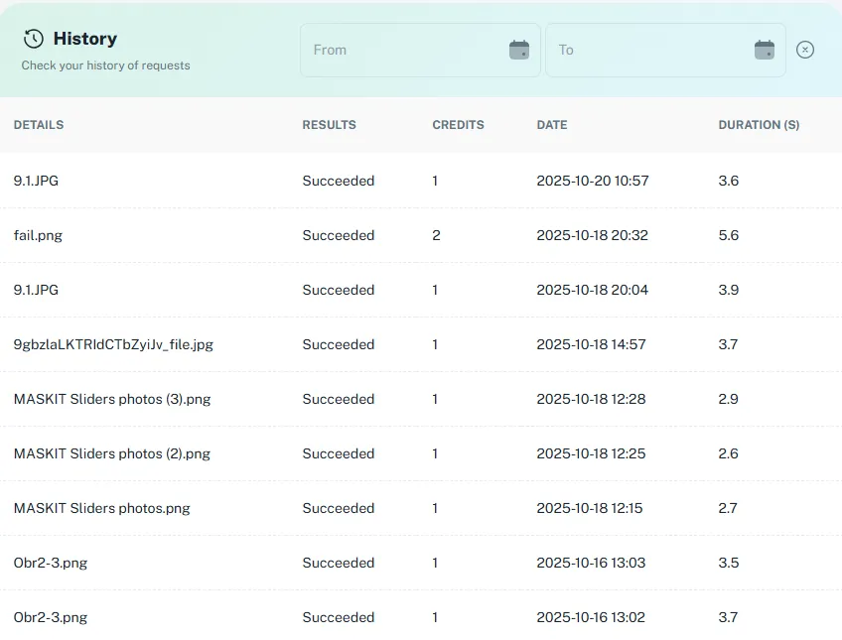Click the credits value 2 for fail.png
Image resolution: width=842 pixels, height=640 pixels.
(x=436, y=235)
